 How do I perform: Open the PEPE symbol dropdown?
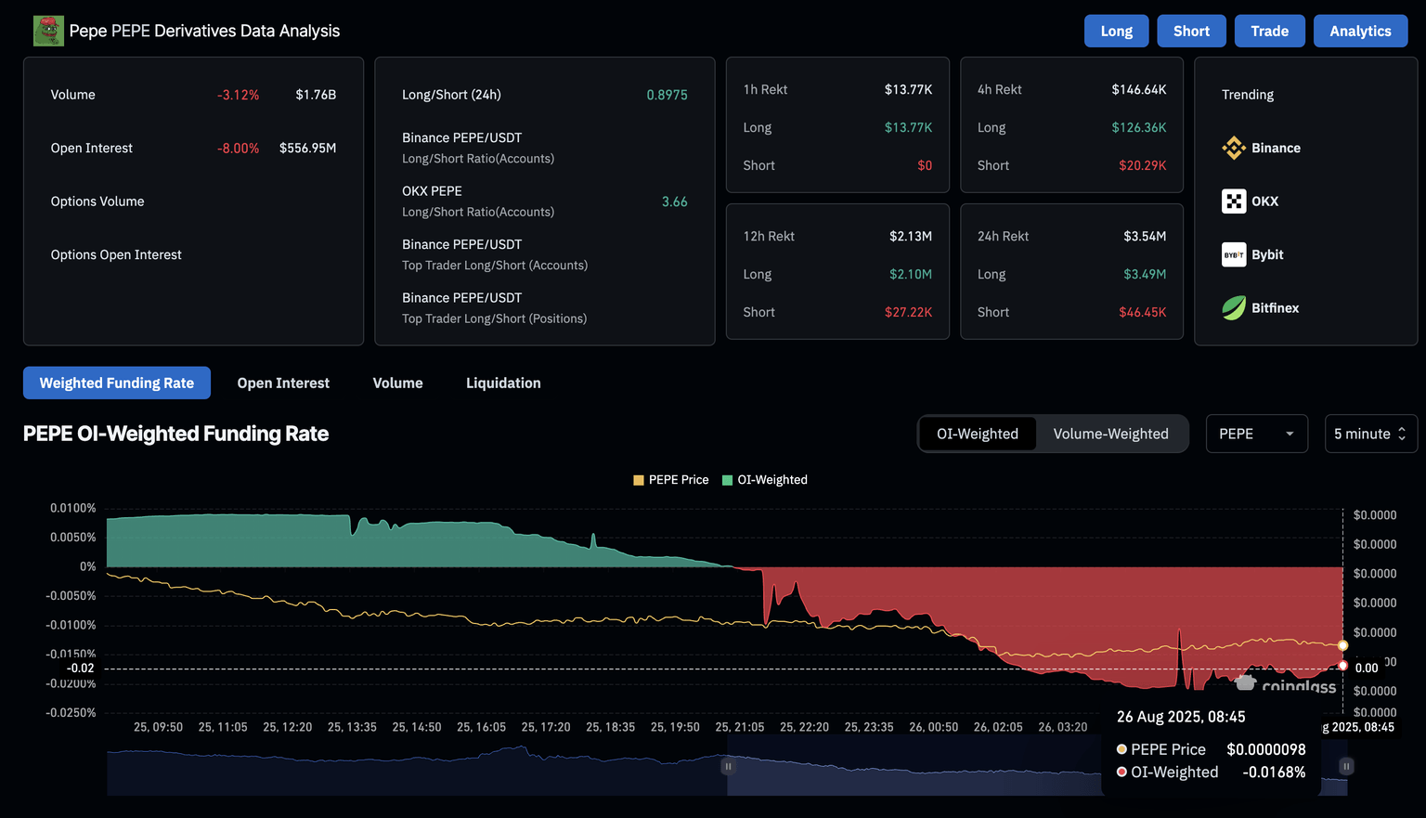(1256, 434)
